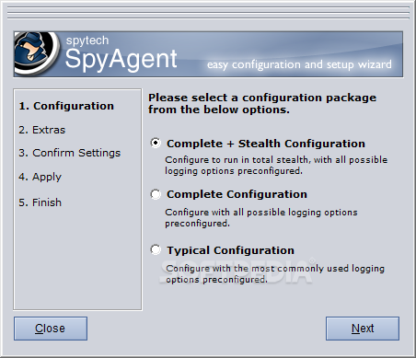Click the total stealth description text
Image resolution: width=416 pixels, height=358 pixels.
[276, 166]
